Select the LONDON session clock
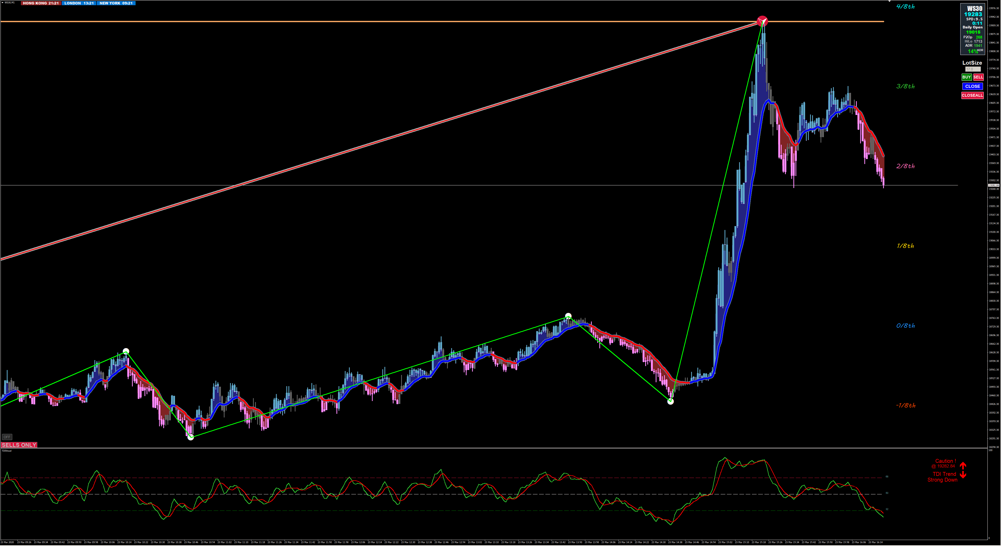The height and width of the screenshot is (546, 1001). coord(79,3)
